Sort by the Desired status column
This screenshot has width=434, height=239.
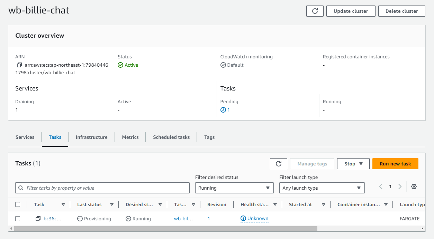click(x=160, y=204)
